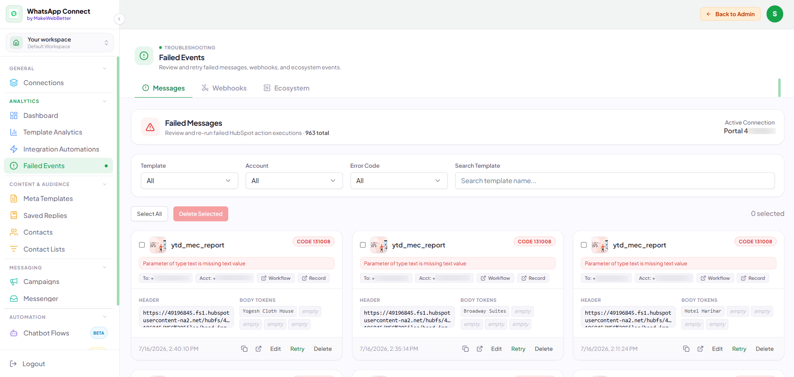Screen dimensions: 794x377
Task: Click the Delete Selected button
Action: tap(201, 214)
